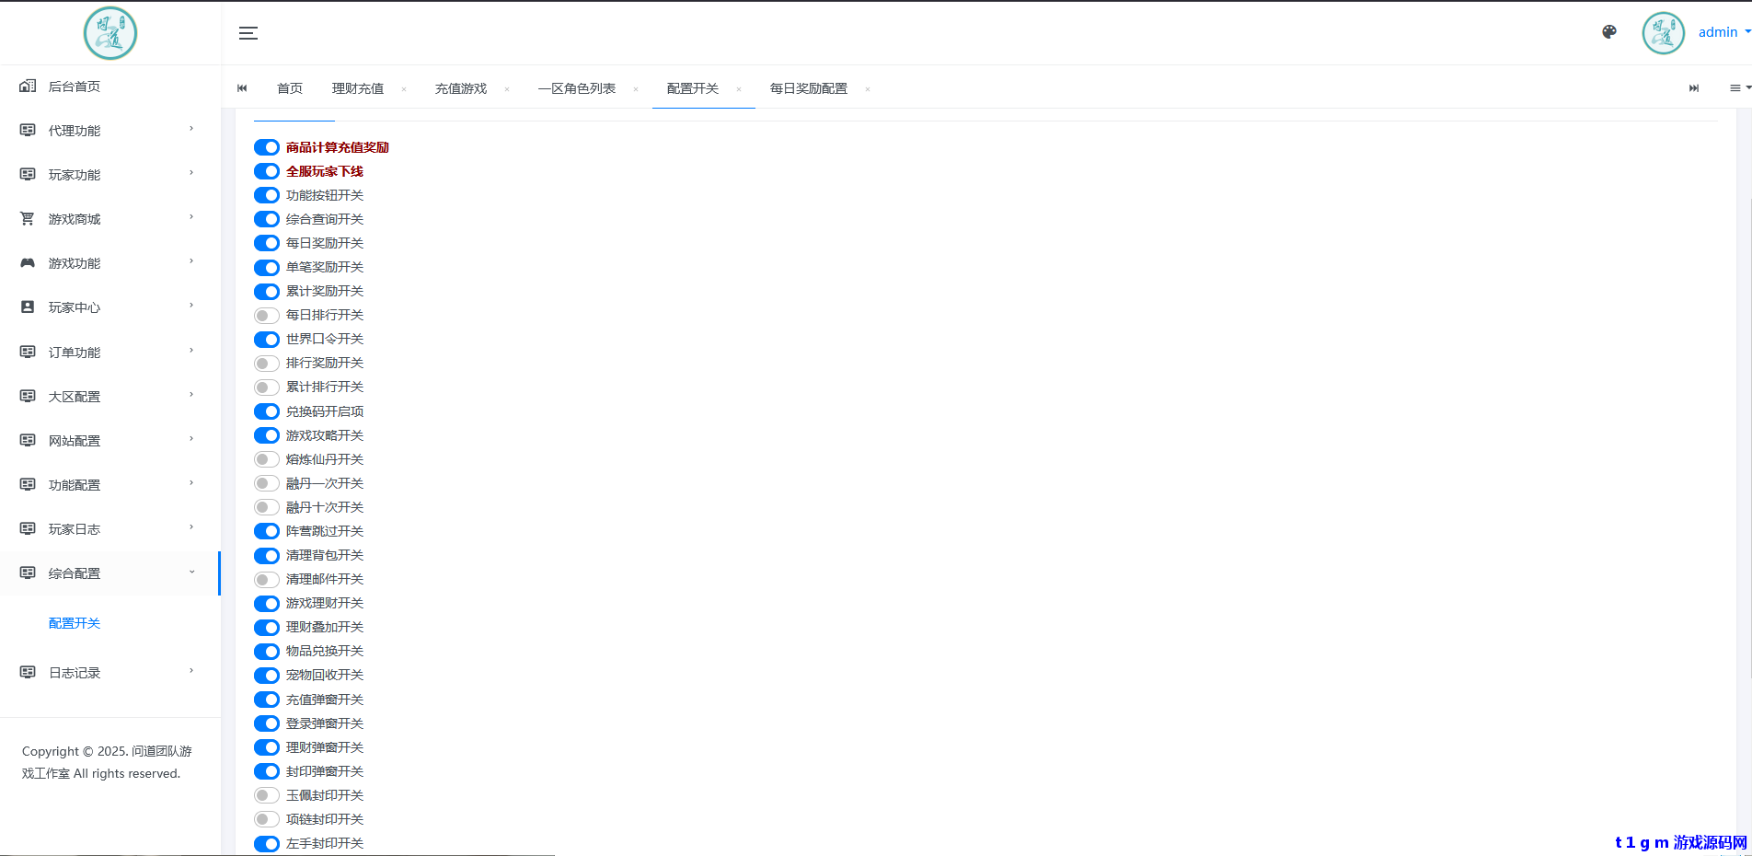Click the 游戏功能 gamepad icon
The width and height of the screenshot is (1752, 856).
point(27,262)
